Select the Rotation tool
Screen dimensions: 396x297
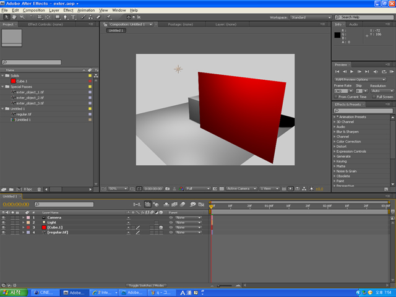[x=32, y=17]
